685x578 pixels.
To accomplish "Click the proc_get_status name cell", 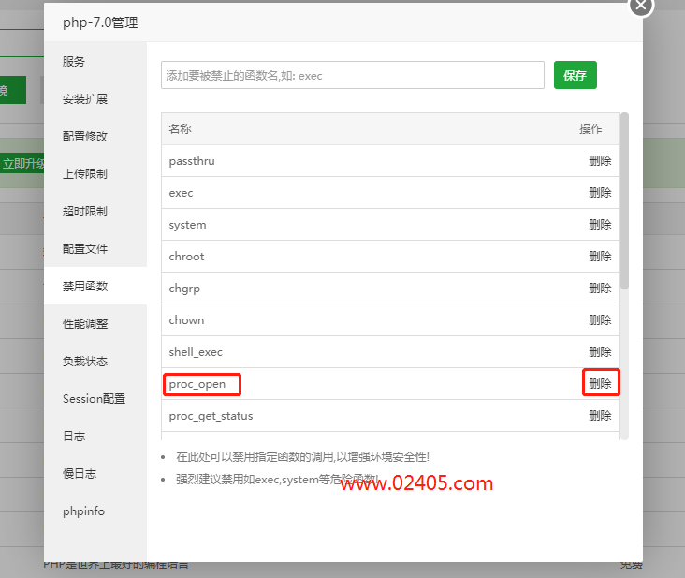I will click(x=211, y=416).
